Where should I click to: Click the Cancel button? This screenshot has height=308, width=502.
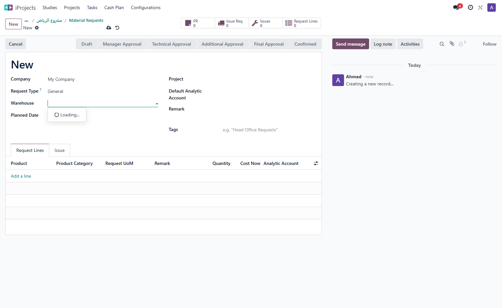(16, 44)
